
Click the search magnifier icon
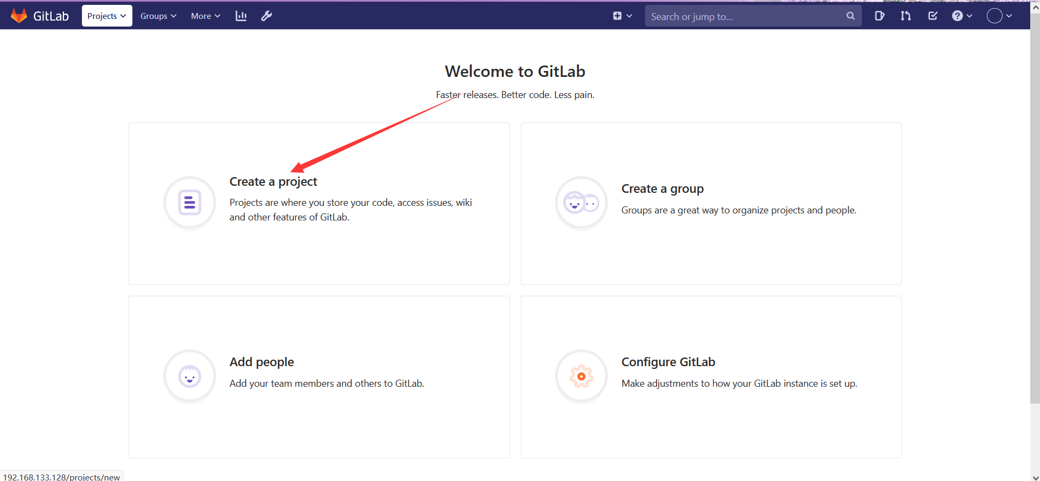(x=850, y=16)
